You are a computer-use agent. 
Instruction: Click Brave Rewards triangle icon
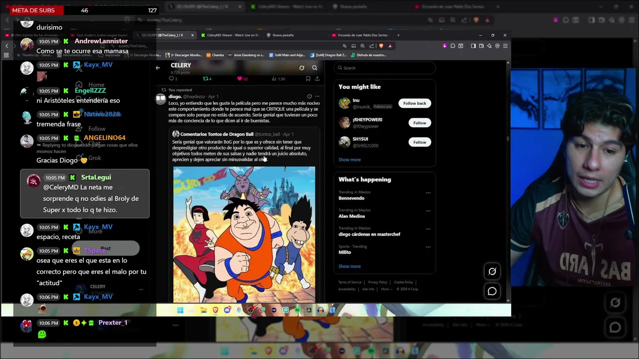(390, 46)
